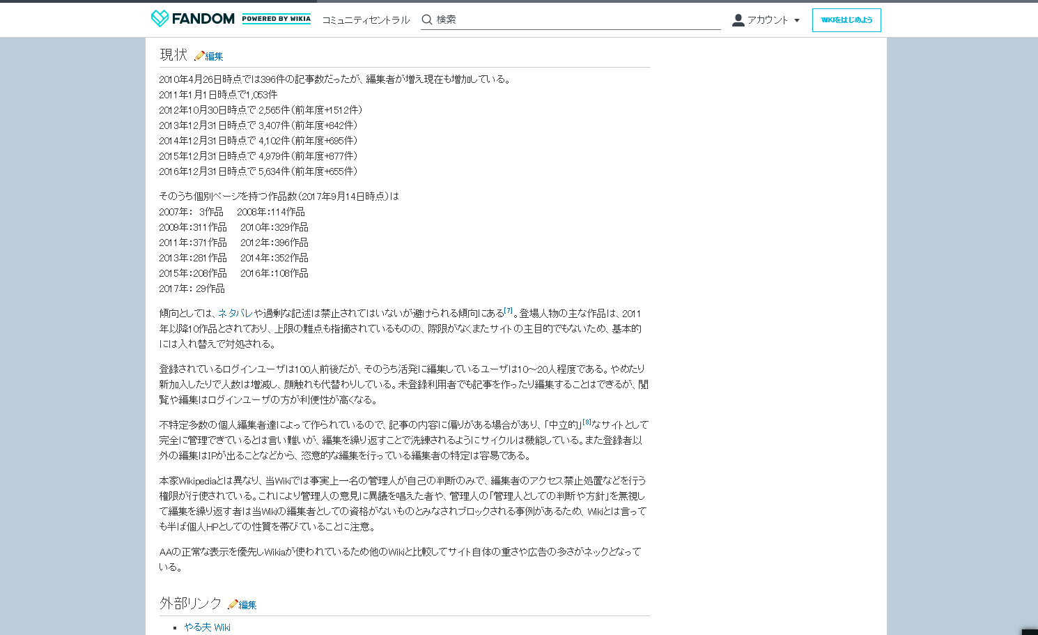
Task: Click the line 2015年12月31日時点で 4,979件
Action: [x=258, y=156]
